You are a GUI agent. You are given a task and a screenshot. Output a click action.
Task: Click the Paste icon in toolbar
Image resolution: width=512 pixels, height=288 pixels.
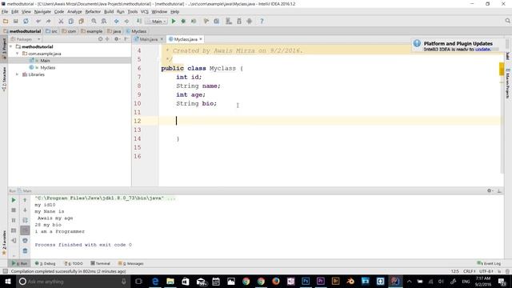pos(81,22)
